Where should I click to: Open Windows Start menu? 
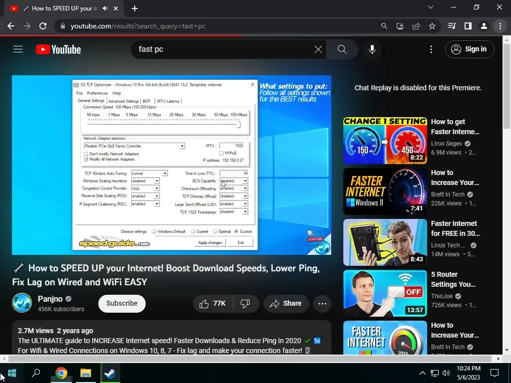tap(12, 373)
